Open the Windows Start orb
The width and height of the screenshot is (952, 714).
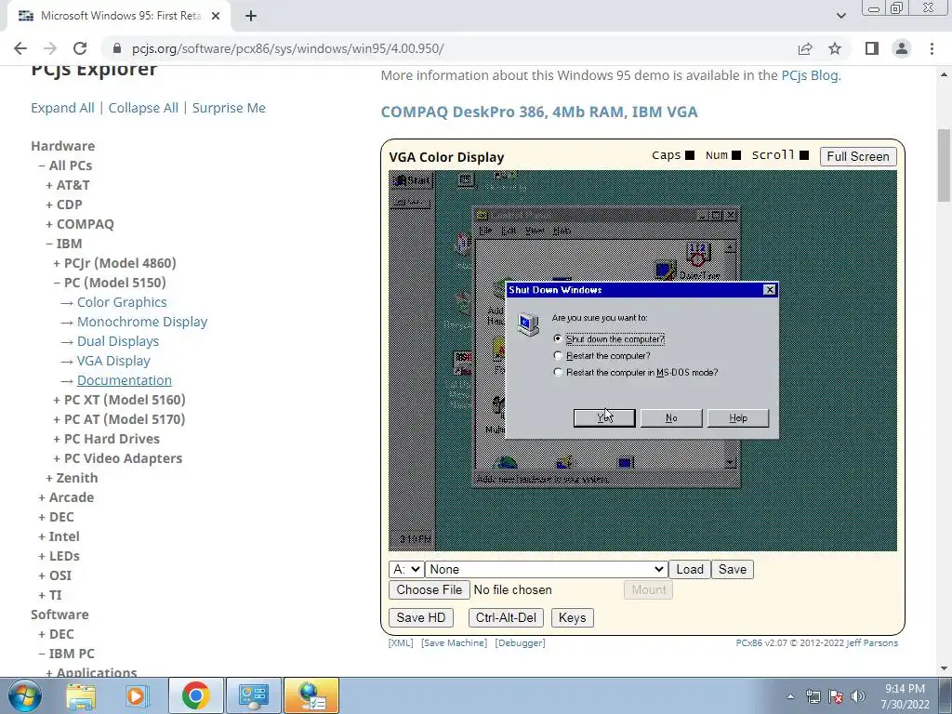25,695
